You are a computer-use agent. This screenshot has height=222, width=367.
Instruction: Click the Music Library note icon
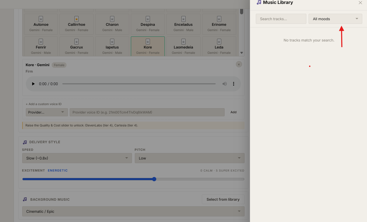click(259, 3)
